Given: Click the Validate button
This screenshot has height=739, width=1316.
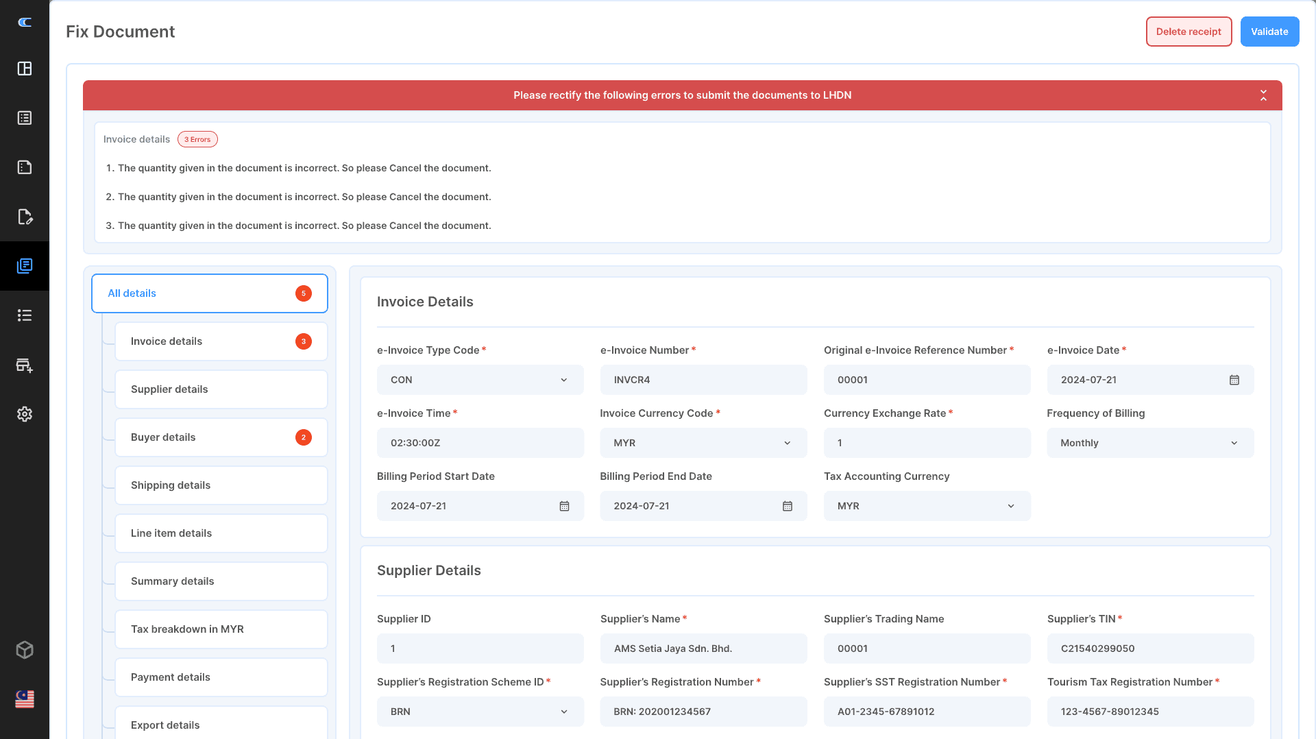Looking at the screenshot, I should tap(1269, 32).
